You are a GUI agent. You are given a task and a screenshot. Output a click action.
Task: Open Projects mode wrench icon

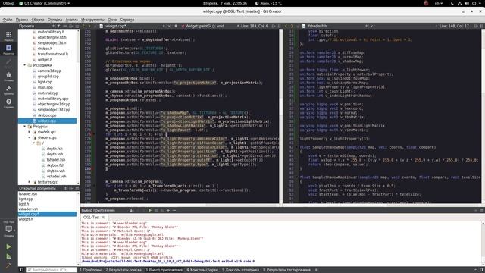click(8, 88)
